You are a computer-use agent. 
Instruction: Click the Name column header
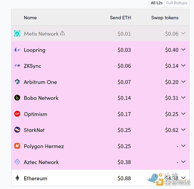(x=30, y=18)
